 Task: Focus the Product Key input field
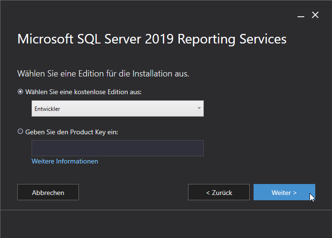pyautogui.click(x=117, y=148)
